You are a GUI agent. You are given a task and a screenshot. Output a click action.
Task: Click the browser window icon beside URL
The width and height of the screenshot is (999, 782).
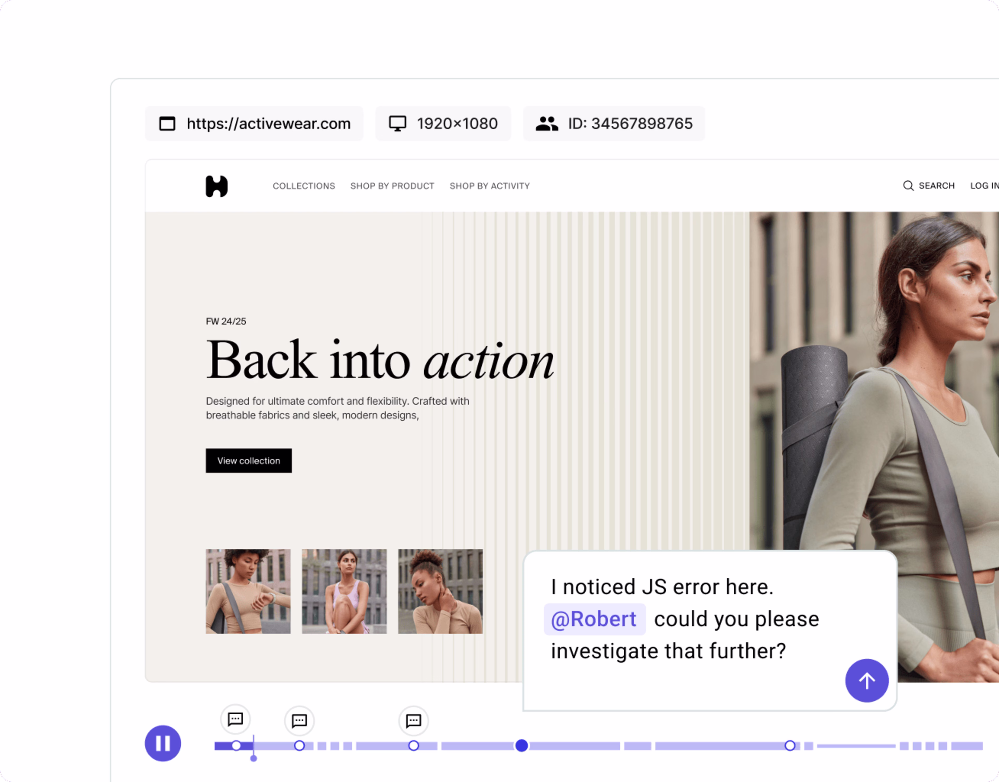[167, 124]
